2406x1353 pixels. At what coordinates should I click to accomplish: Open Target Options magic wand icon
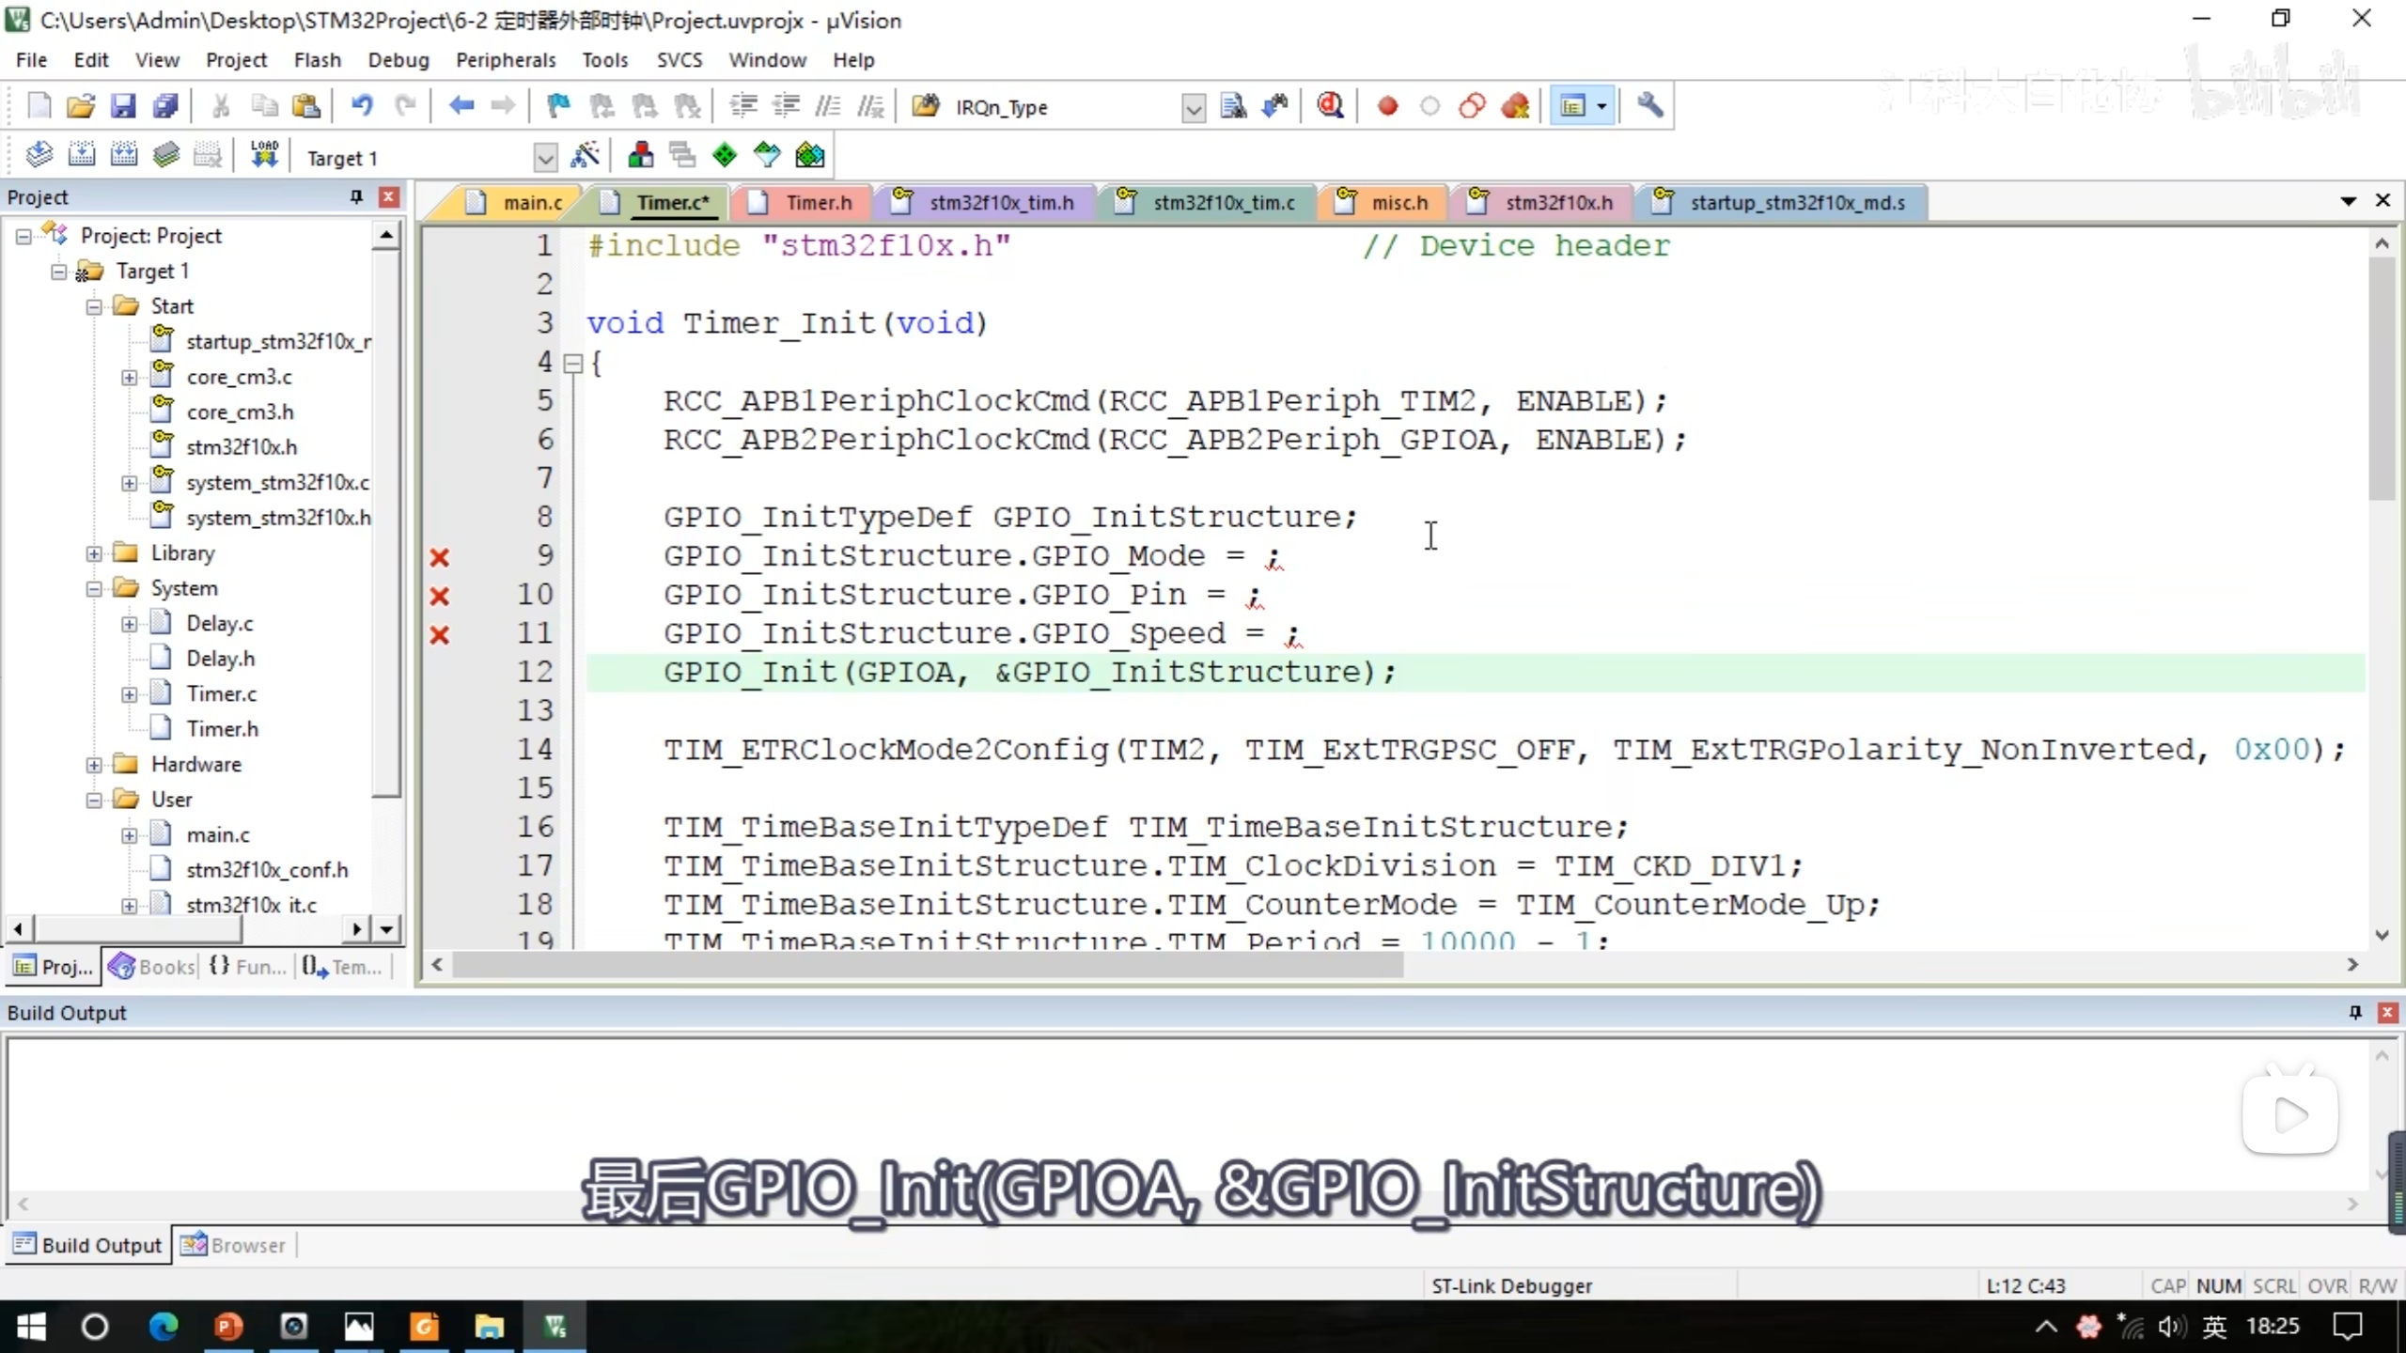point(585,155)
